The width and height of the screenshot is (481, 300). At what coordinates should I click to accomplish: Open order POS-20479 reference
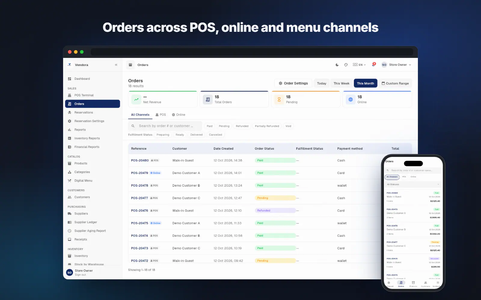tap(139, 173)
